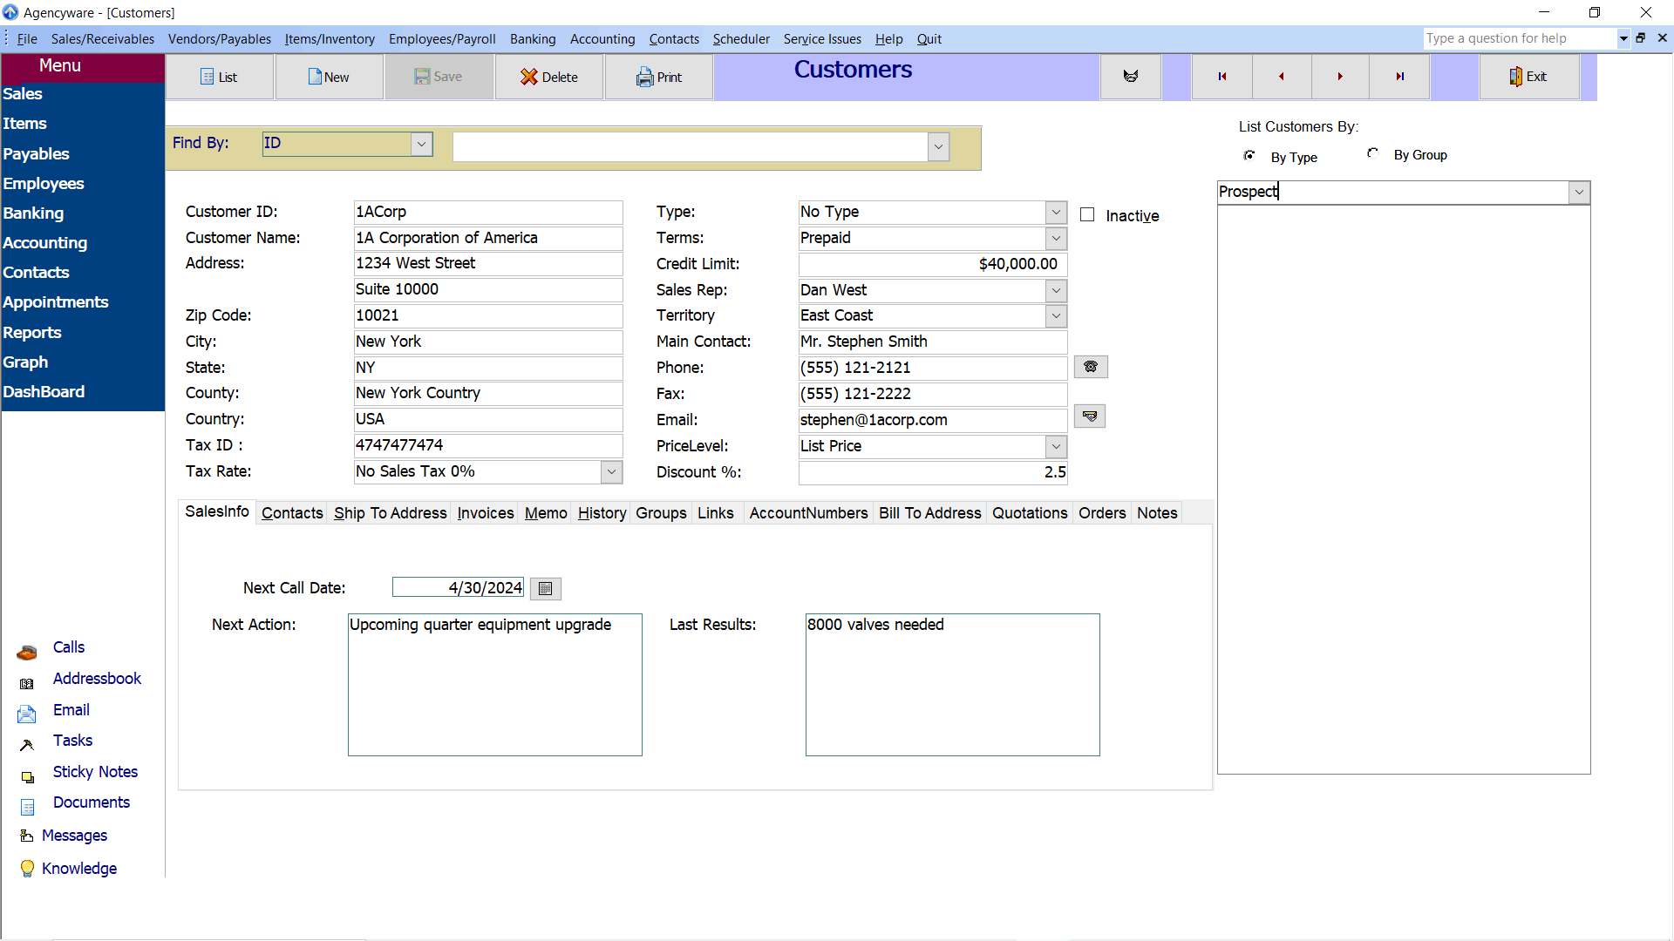Screen dimensions: 1674x941
Task: Open Calls from sidebar
Action: pos(68,647)
